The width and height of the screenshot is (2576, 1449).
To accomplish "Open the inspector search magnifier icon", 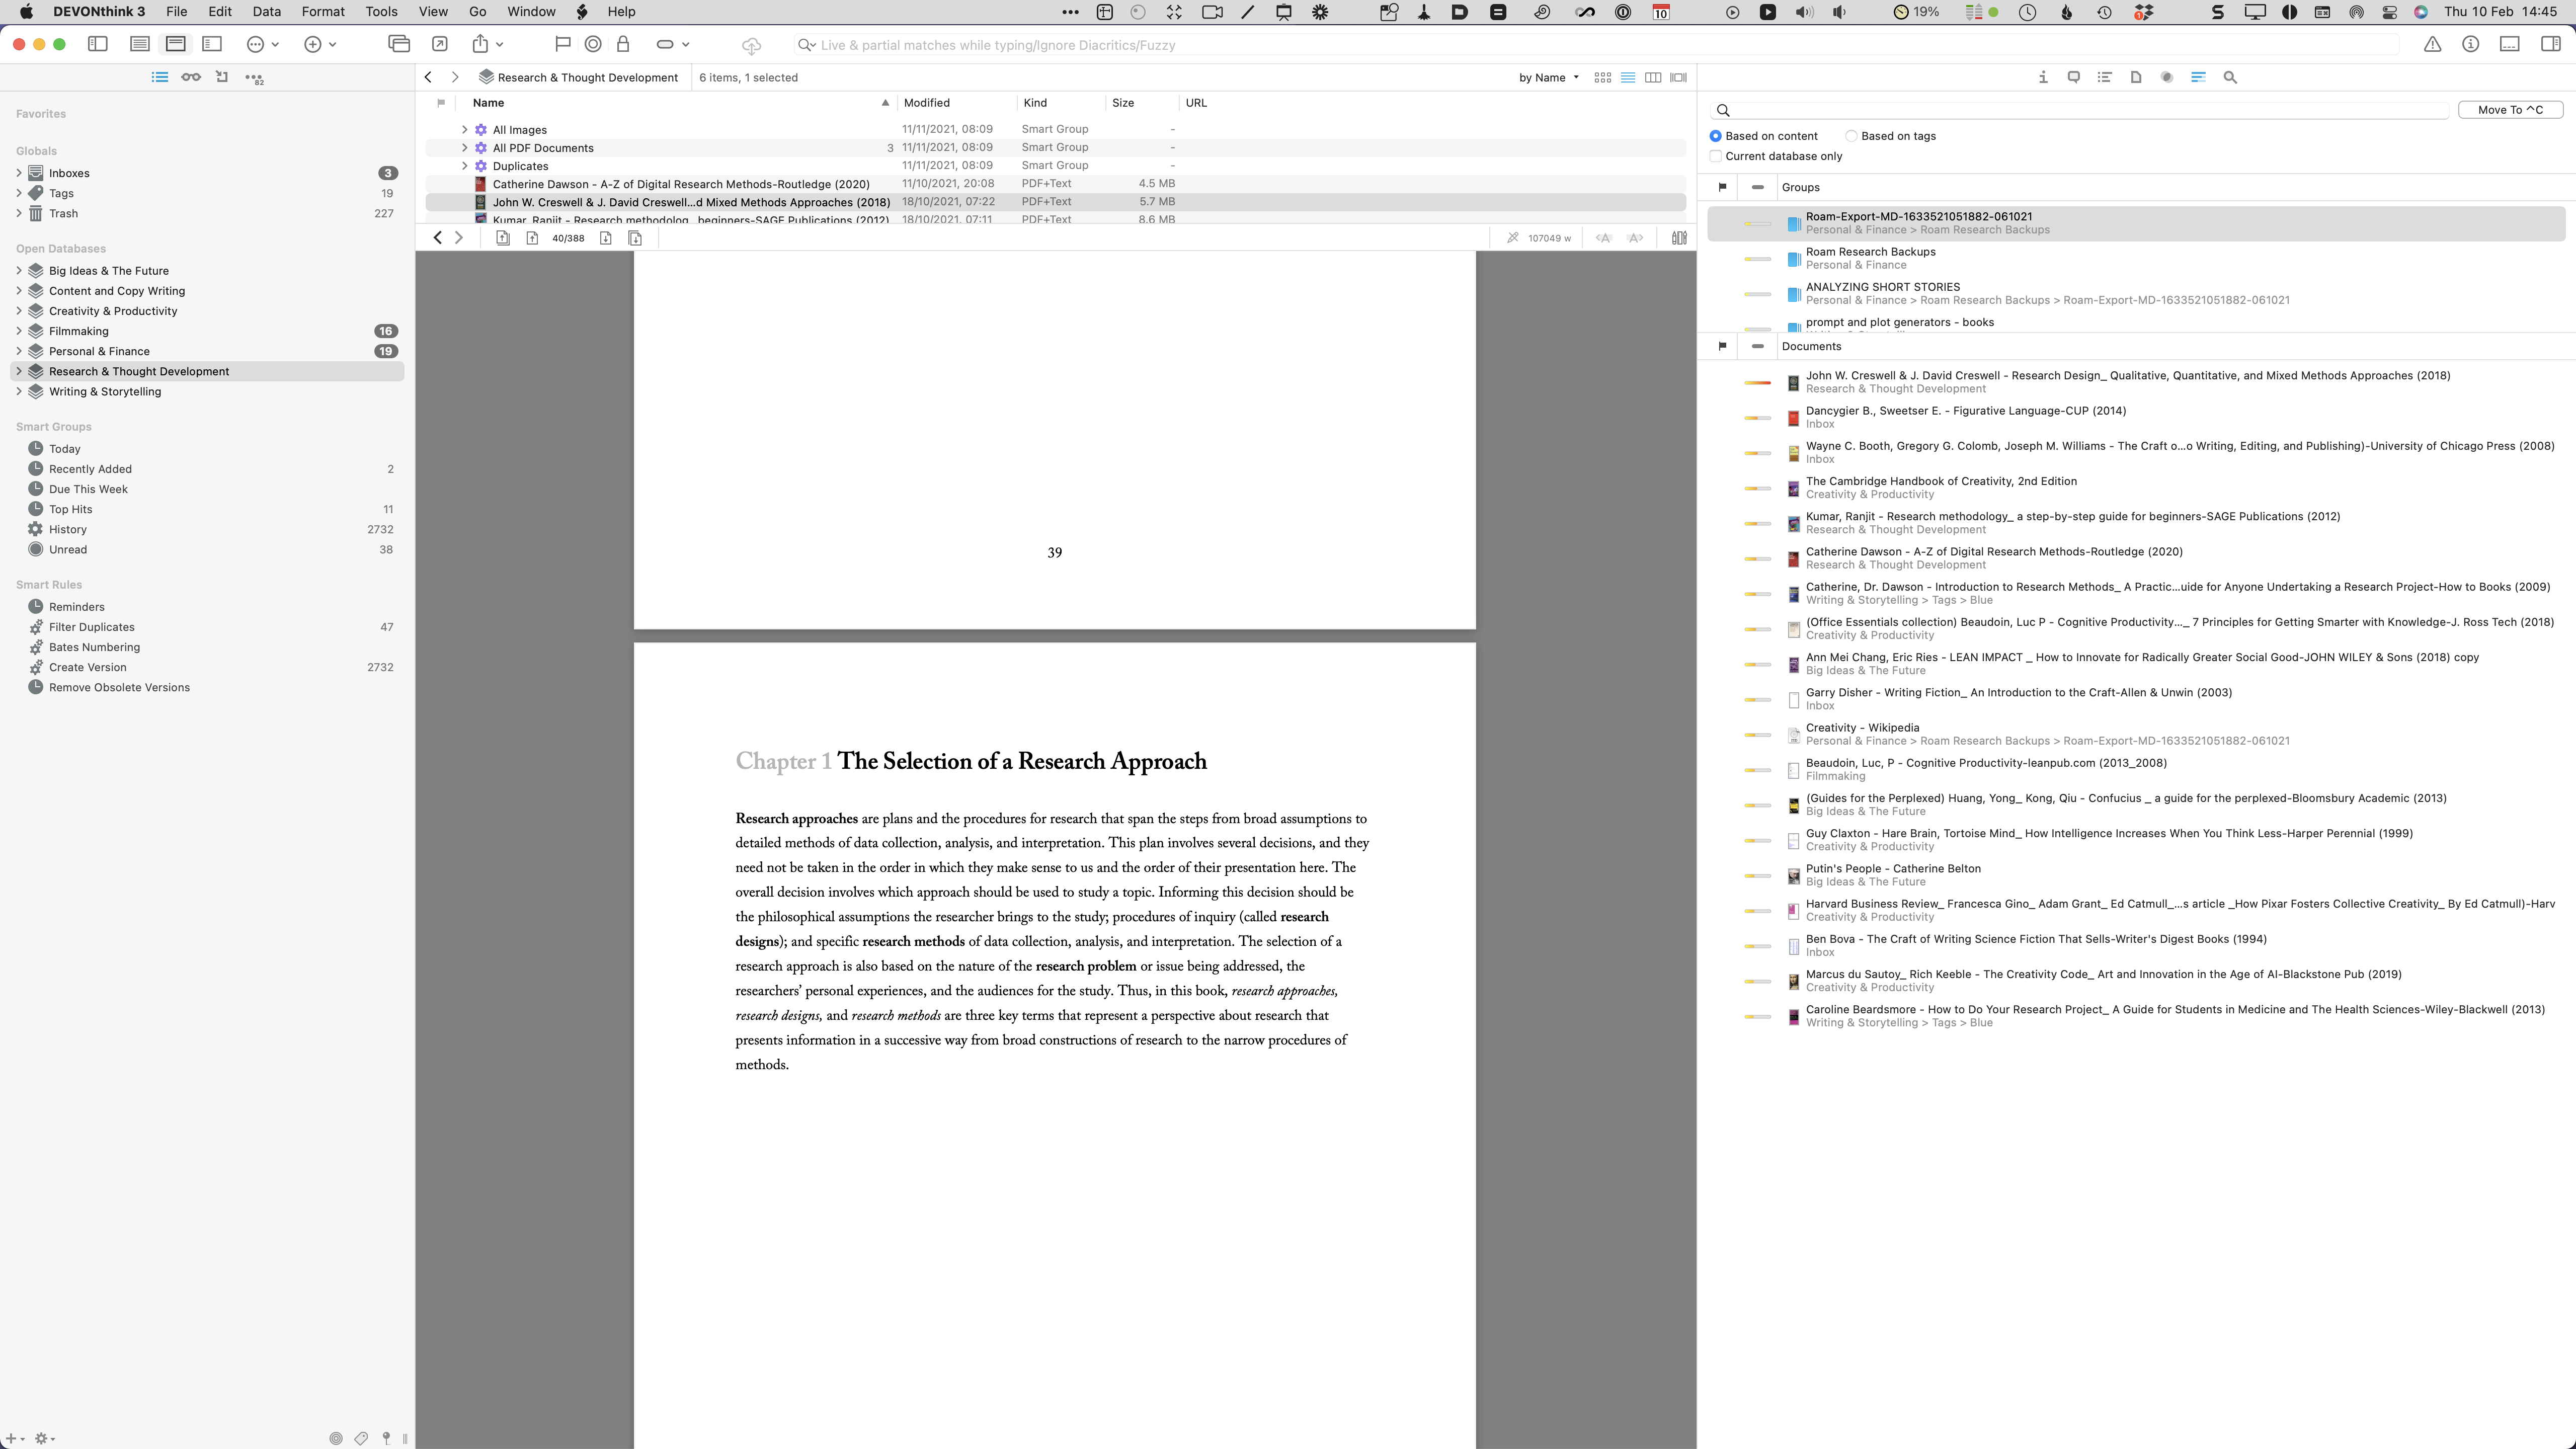I will tap(2229, 77).
